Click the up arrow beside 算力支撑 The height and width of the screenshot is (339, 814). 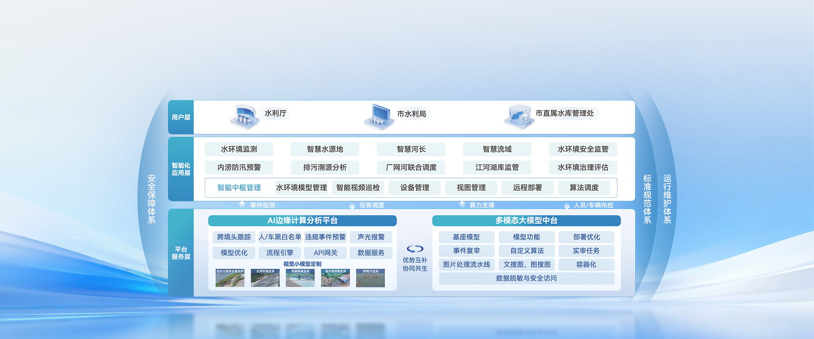click(462, 204)
